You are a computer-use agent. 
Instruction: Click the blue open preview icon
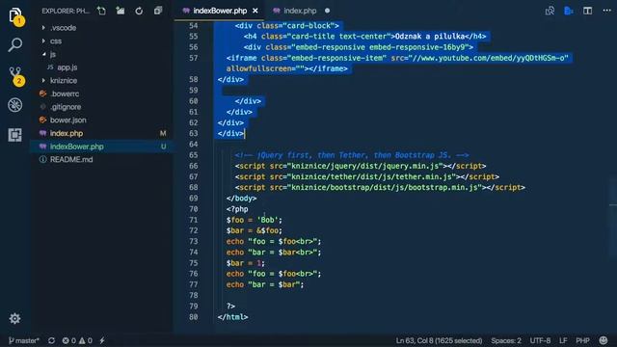coord(569,11)
